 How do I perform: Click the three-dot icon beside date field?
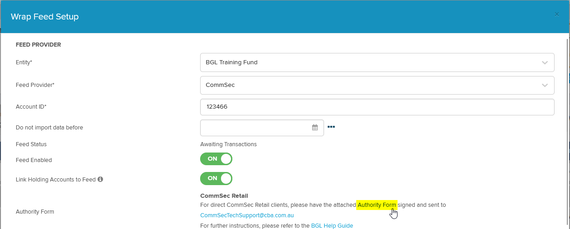(331, 127)
